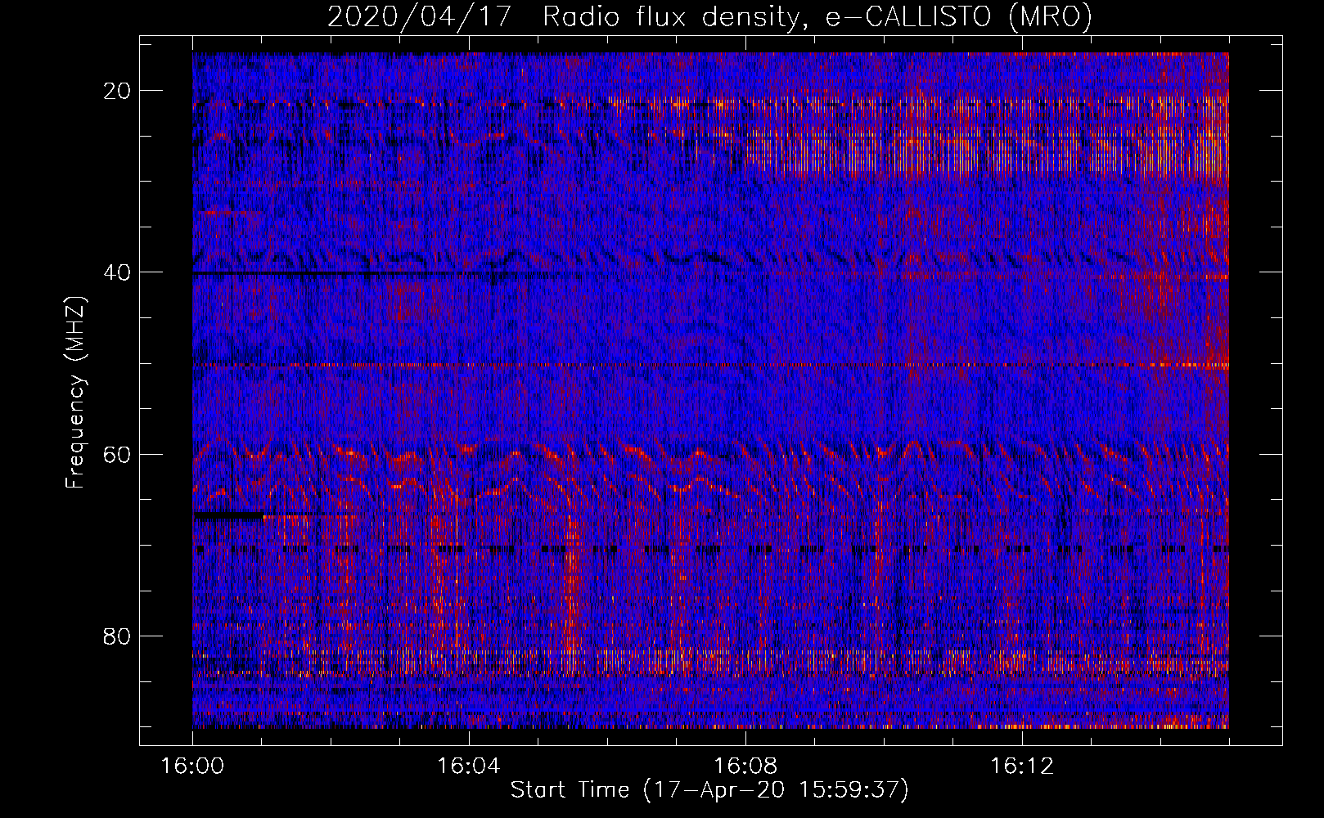Viewport: 1324px width, 818px height.
Task: Click the time tick label '16:00'
Action: [x=192, y=766]
